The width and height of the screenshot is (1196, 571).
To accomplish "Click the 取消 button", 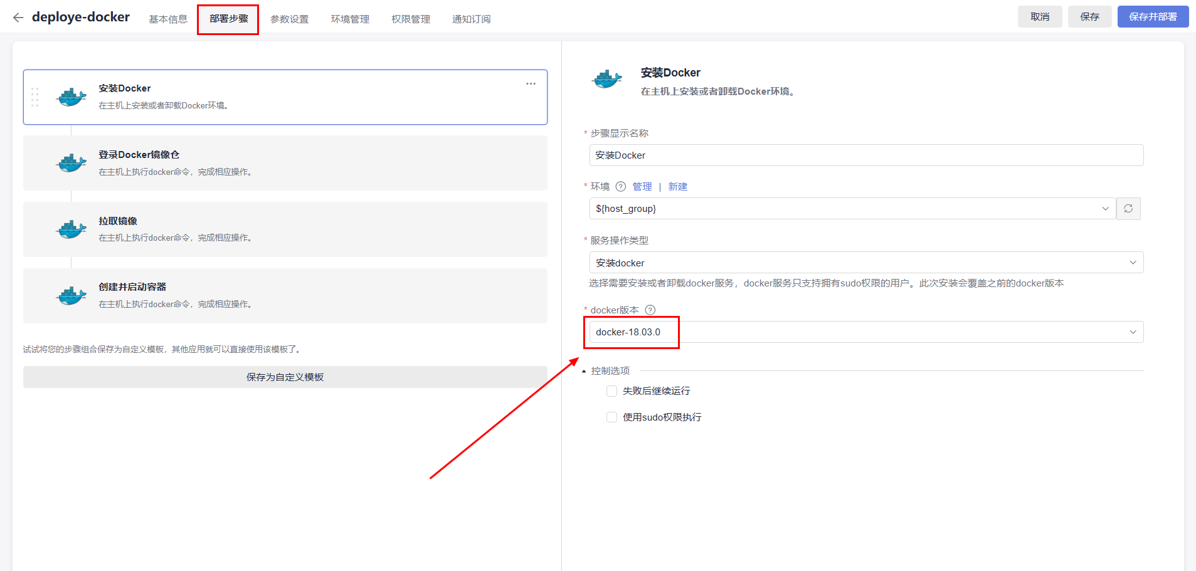I will (x=1040, y=17).
